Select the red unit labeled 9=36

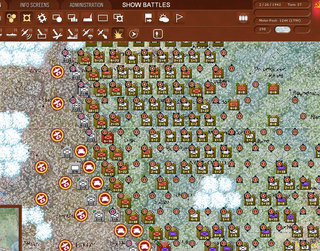point(108,137)
